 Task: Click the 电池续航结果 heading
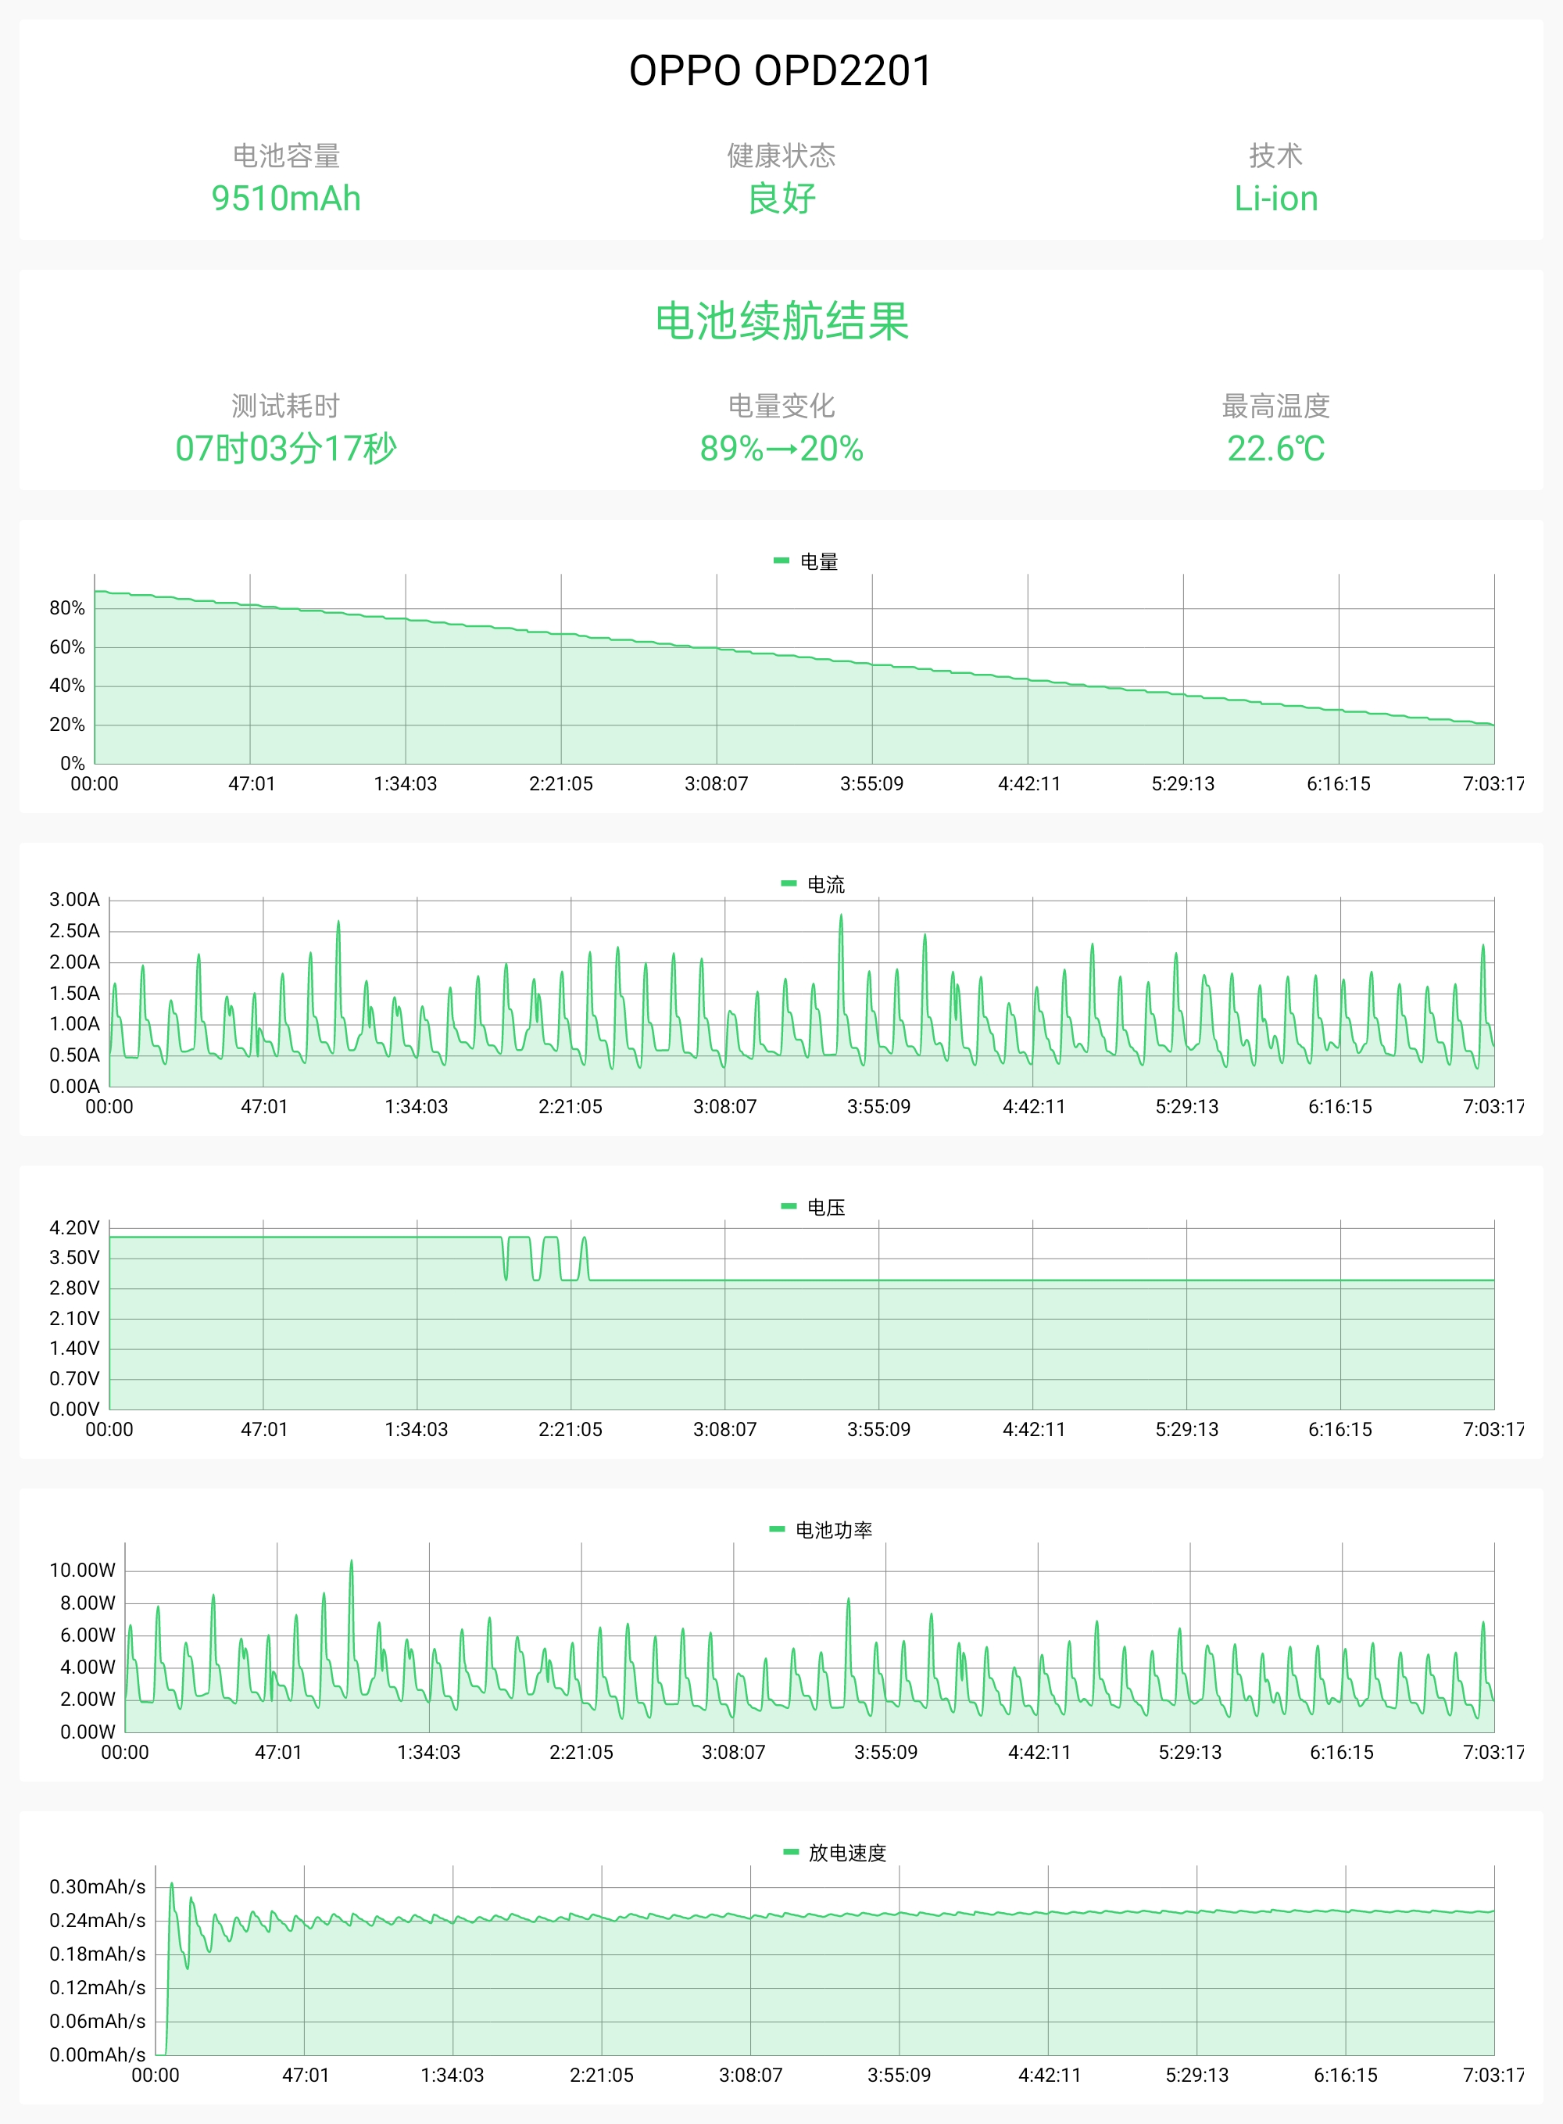pos(781,321)
